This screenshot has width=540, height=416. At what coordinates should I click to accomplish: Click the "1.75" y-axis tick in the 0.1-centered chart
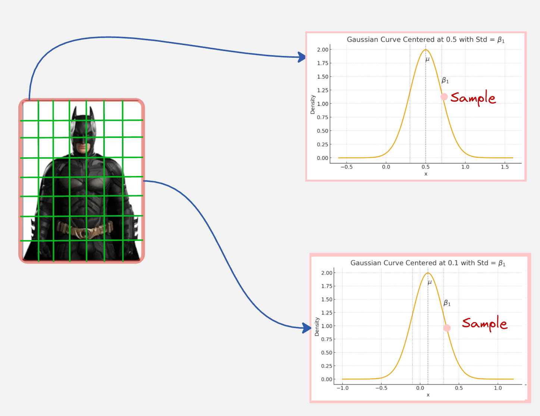coord(327,286)
